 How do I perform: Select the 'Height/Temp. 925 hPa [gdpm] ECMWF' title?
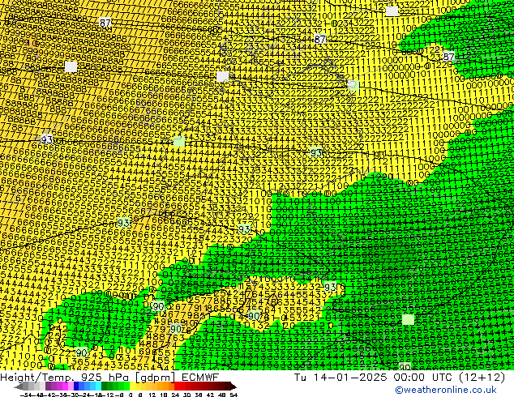click(109, 378)
